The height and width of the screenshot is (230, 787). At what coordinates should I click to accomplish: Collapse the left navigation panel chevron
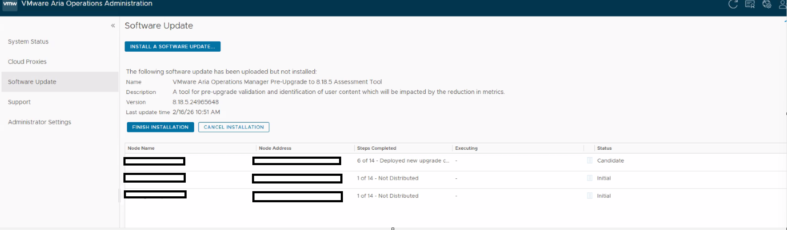(x=113, y=26)
